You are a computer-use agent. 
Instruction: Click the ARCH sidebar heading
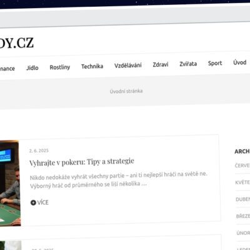click(242, 151)
